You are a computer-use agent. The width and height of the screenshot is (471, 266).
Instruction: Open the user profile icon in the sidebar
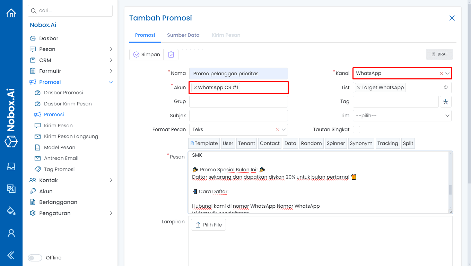point(11,233)
